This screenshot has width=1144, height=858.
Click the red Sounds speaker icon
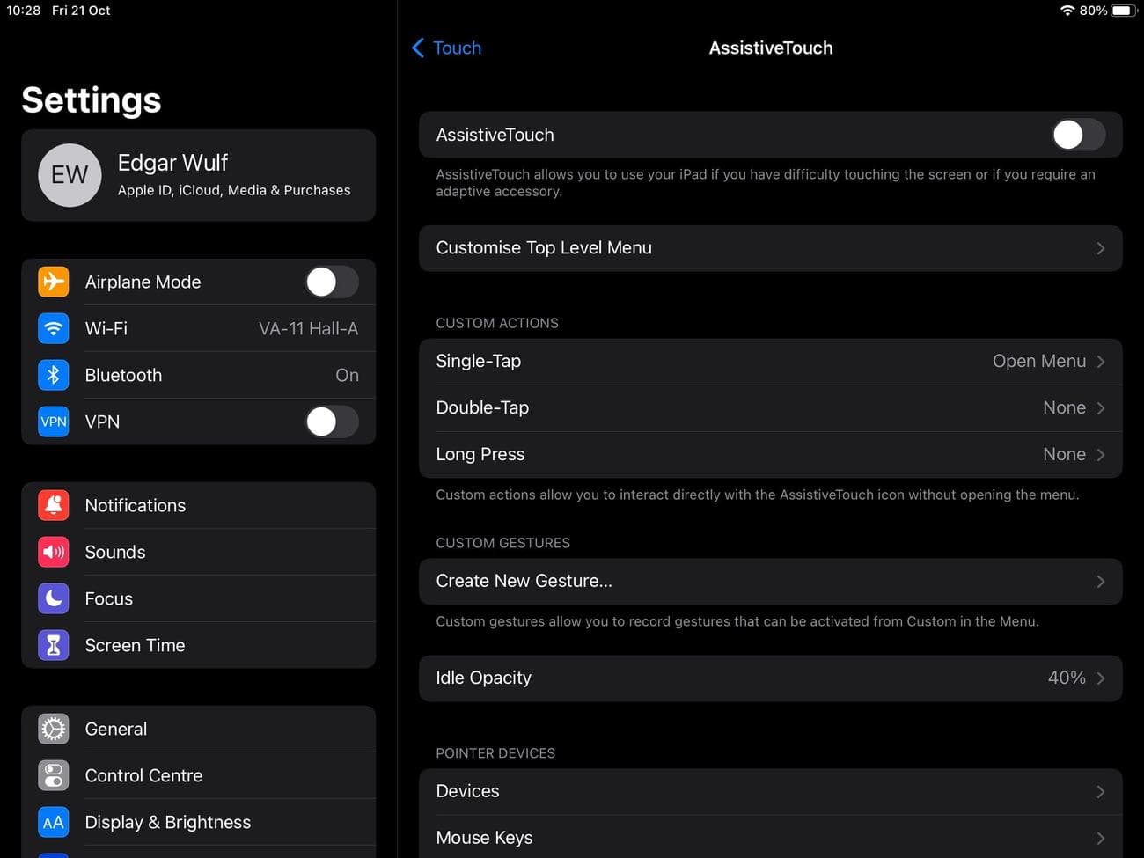pos(53,552)
